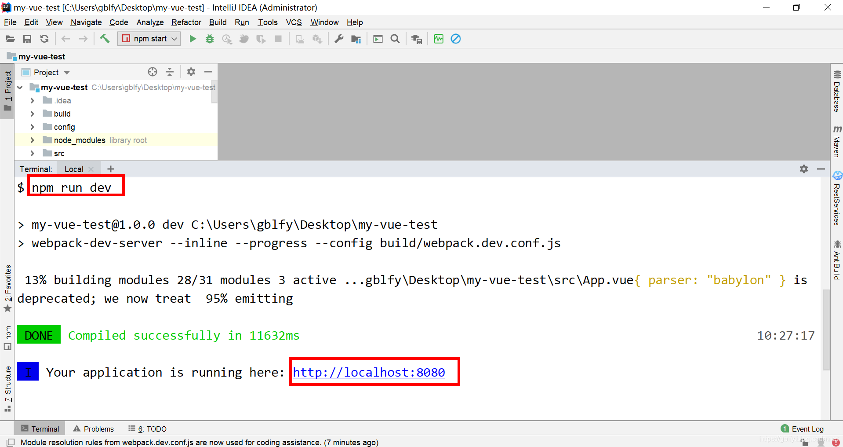
Task: Click the green chart toolbar icon
Action: click(x=439, y=39)
